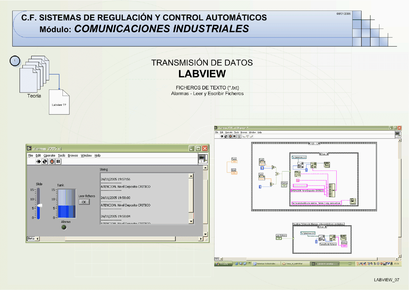Click Abort Execution in alarmas 2005.vi panel
Screen dimensions: 409x290
(52, 161)
